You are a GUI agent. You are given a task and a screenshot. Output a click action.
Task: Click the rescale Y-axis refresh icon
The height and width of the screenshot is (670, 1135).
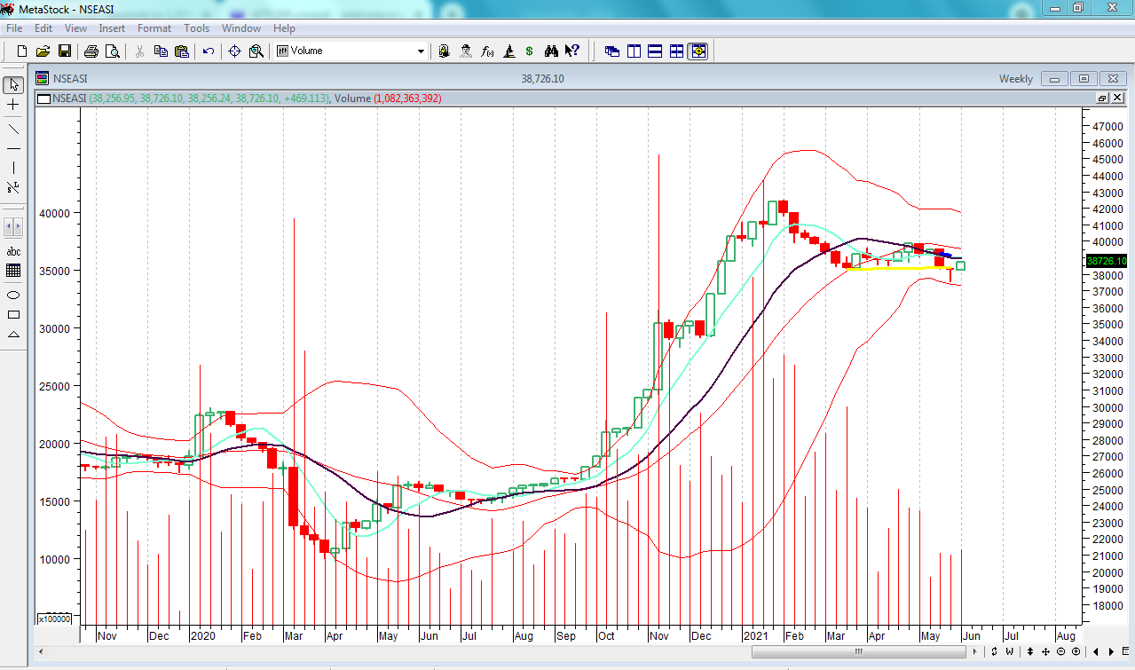[x=995, y=651]
